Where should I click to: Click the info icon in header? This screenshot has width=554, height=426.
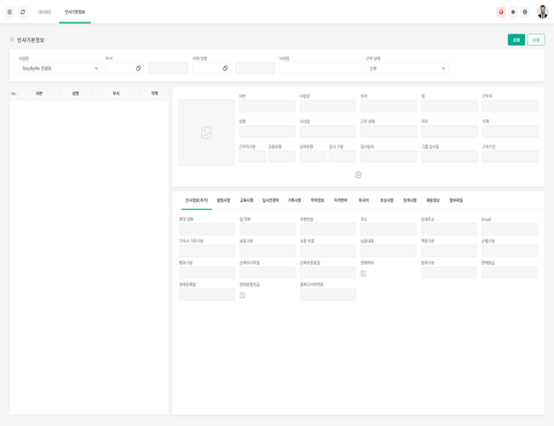(x=525, y=12)
